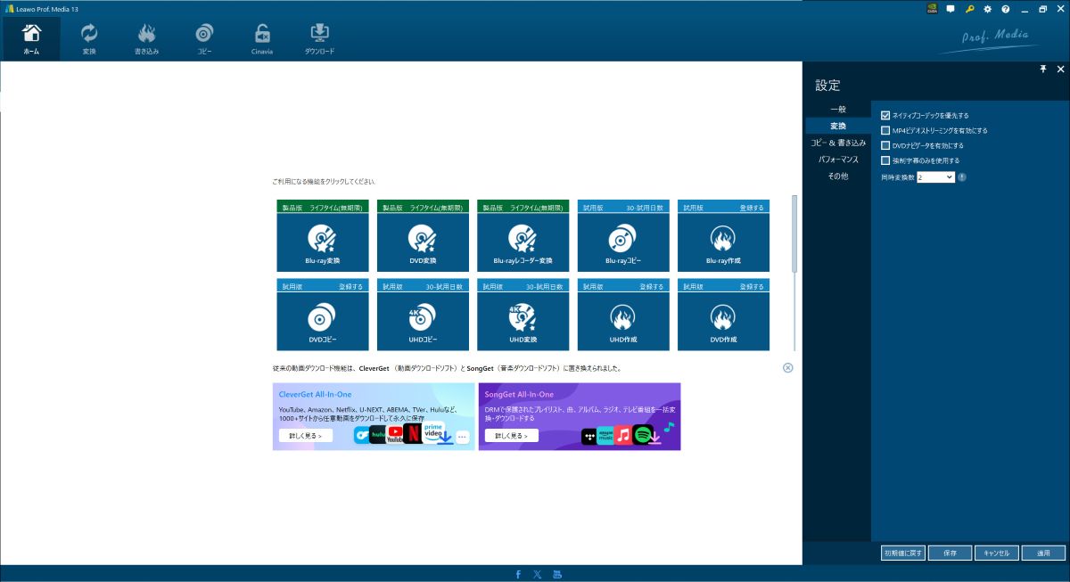Open the feedback speech bubble icon
The width and height of the screenshot is (1070, 582).
tap(951, 9)
